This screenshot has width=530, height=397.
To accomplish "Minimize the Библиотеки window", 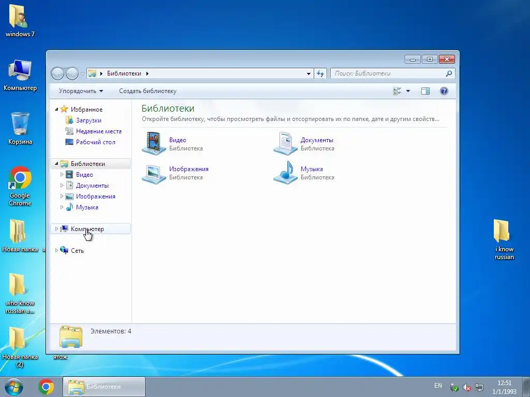I will coord(413,59).
